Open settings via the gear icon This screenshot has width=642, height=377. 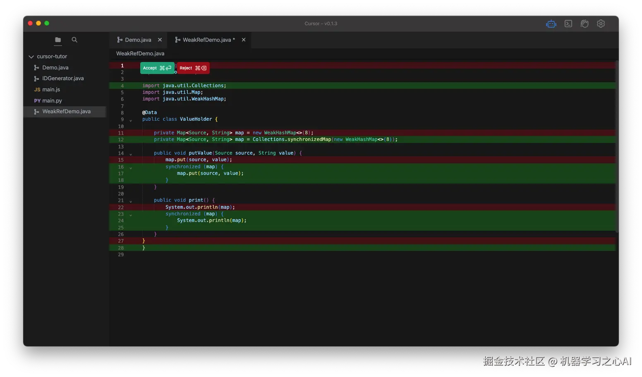coord(601,24)
